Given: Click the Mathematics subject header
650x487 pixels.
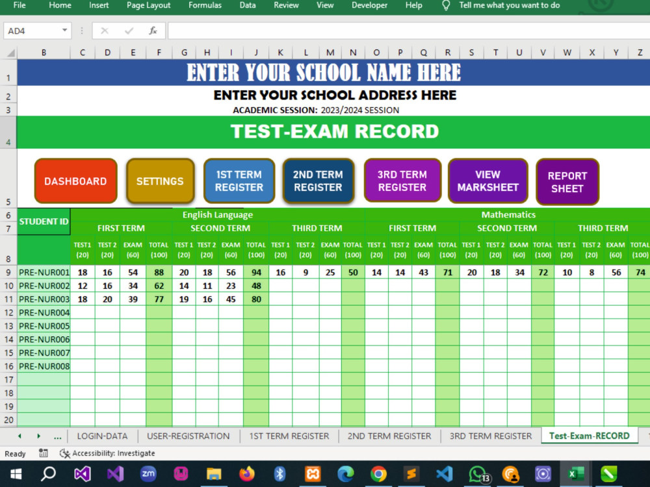Looking at the screenshot, I should click(508, 214).
